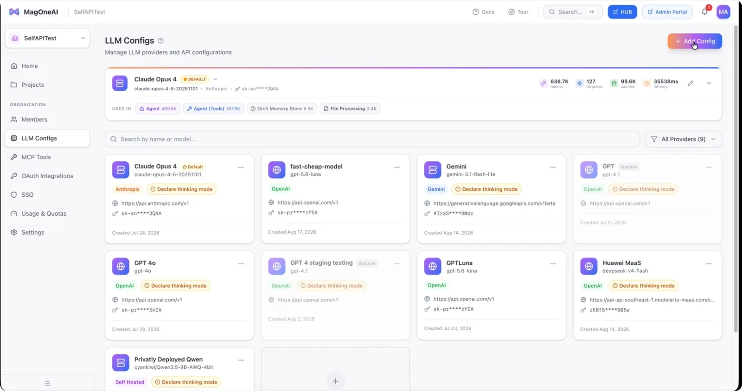Click the help icon beside LLM Configs title
742x391 pixels.
pyautogui.click(x=160, y=41)
